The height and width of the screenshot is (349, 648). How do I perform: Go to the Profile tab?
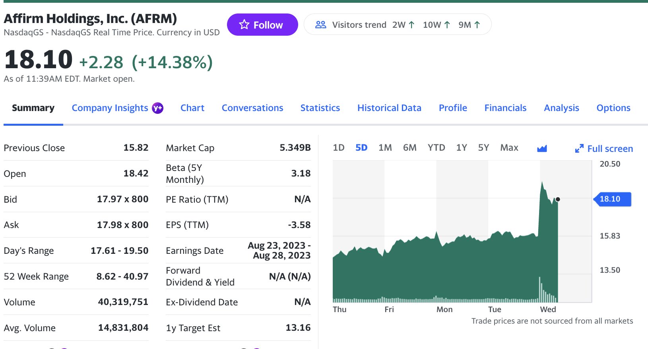click(453, 108)
